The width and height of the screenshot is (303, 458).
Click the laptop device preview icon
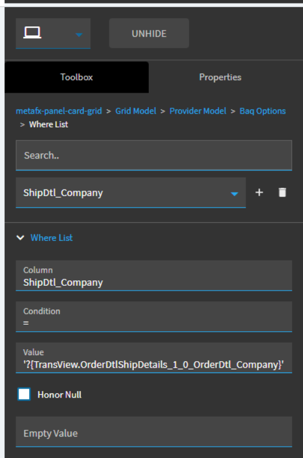[32, 33]
